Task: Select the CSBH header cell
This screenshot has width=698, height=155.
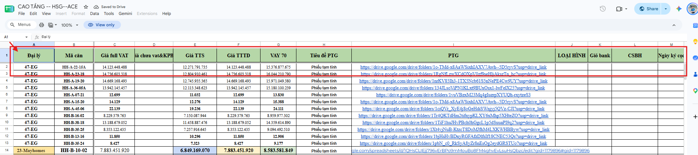Action: pyautogui.click(x=635, y=55)
